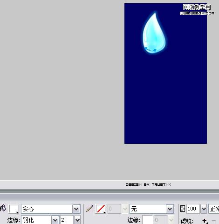This screenshot has width=219, height=224.
Task: Click the feather amount field showing 2
Action: 67,220
